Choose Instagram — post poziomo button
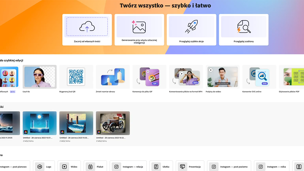Viewport: 304px width, 171px height. point(229,167)
